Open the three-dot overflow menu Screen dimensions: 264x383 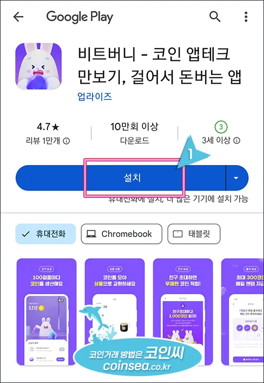(246, 17)
